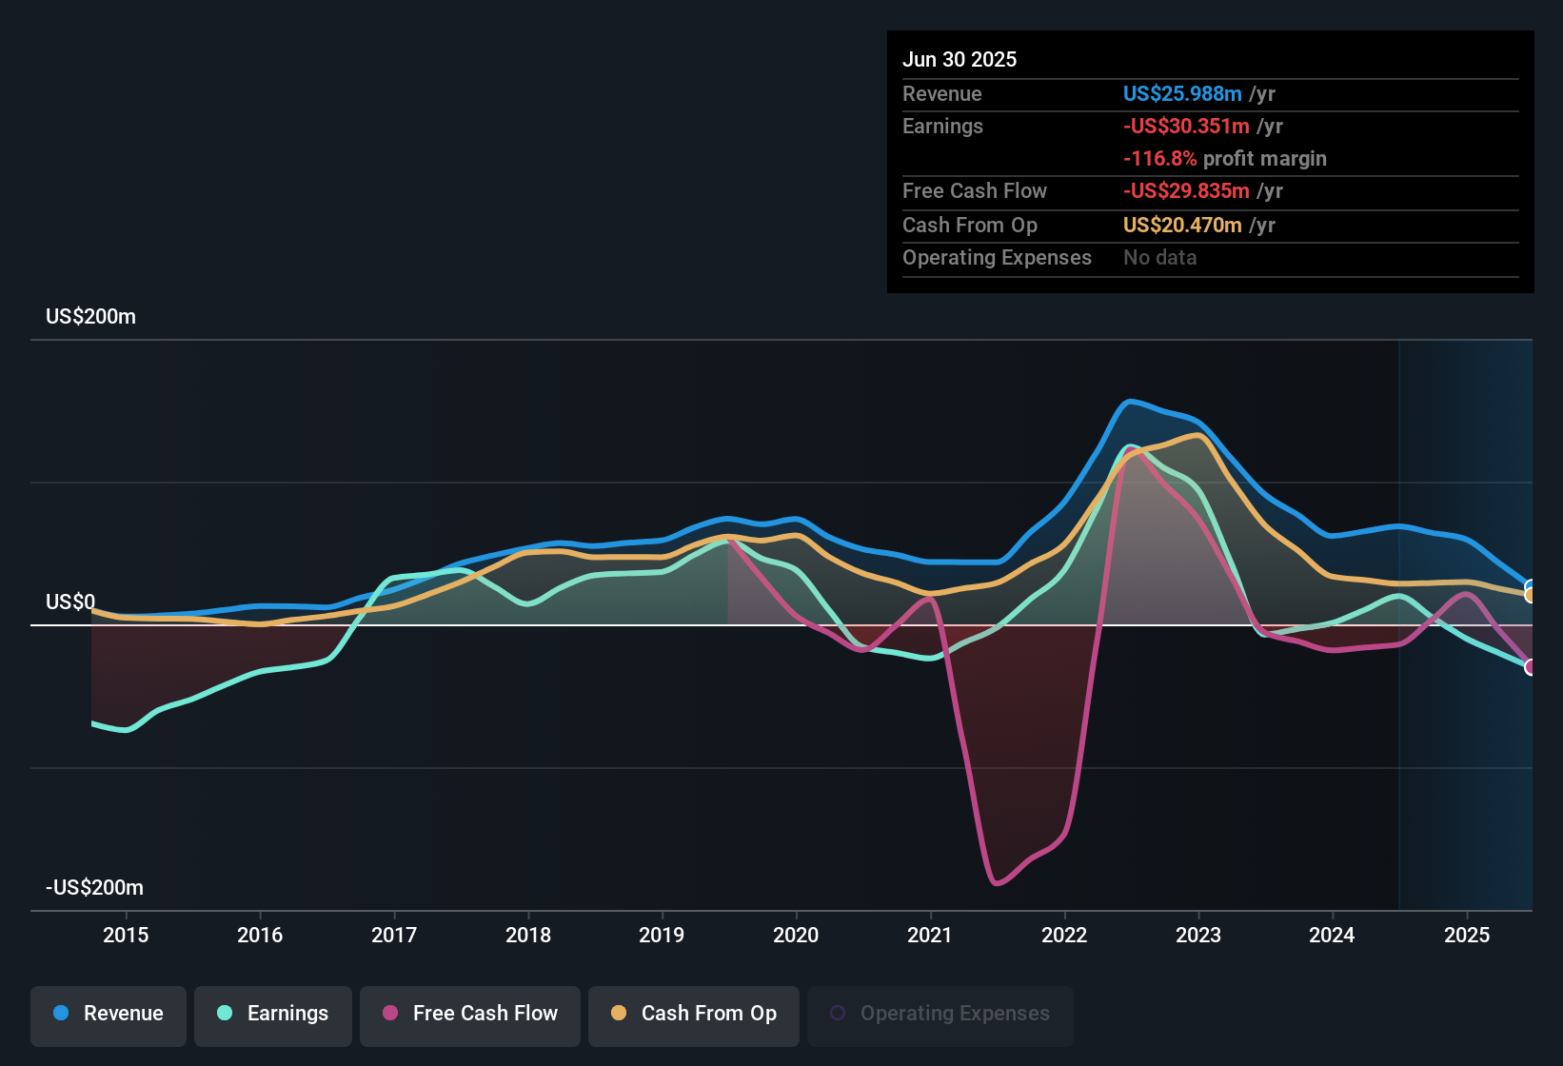Click the pink Free Cash Flow legend dot

click(389, 1015)
